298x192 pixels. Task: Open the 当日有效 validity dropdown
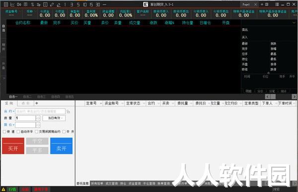[54, 118]
